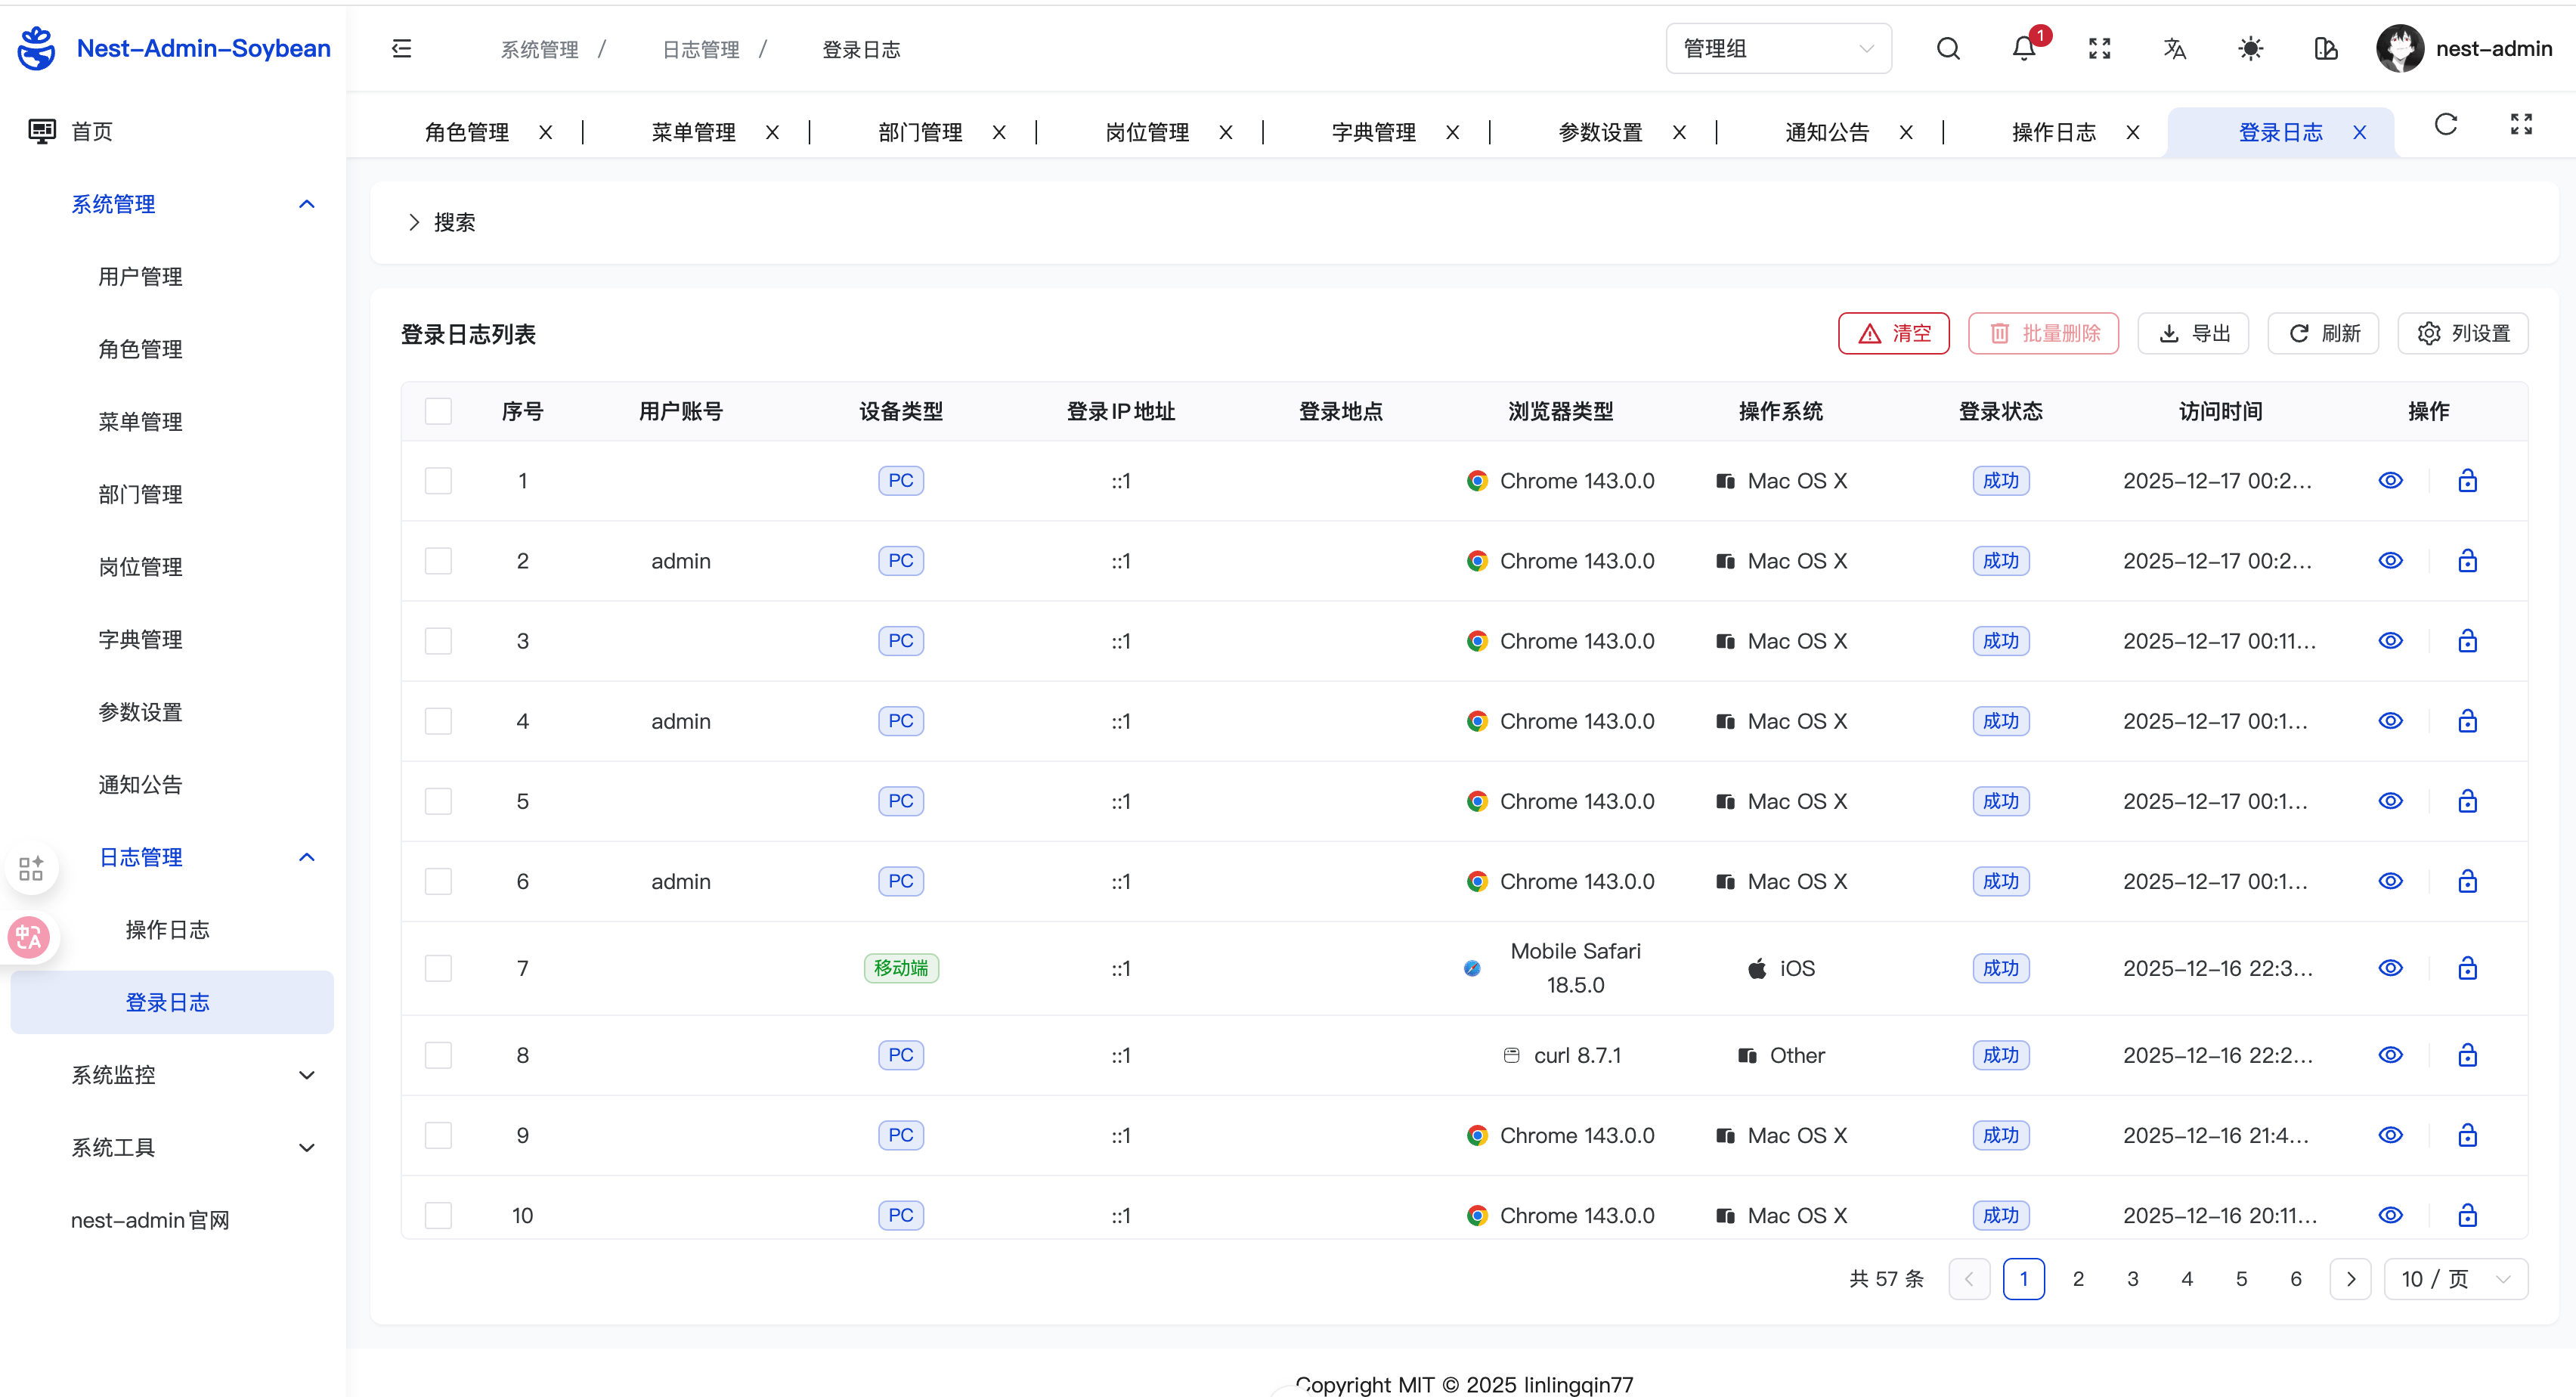The height and width of the screenshot is (1397, 2576).
Task: Toggle the dark mode sun icon
Action: (2250, 48)
